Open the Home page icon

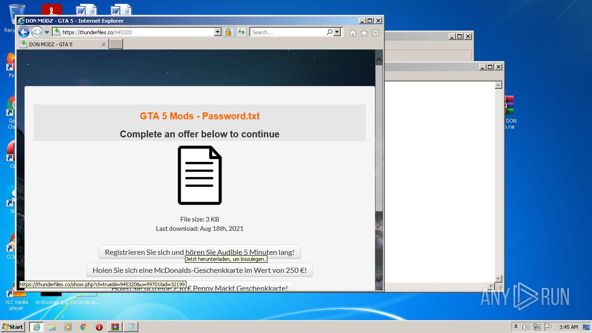[x=353, y=33]
